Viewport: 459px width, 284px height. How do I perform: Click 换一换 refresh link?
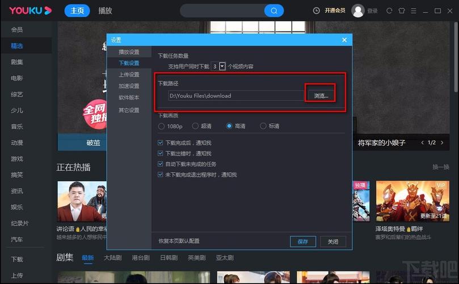(x=441, y=167)
